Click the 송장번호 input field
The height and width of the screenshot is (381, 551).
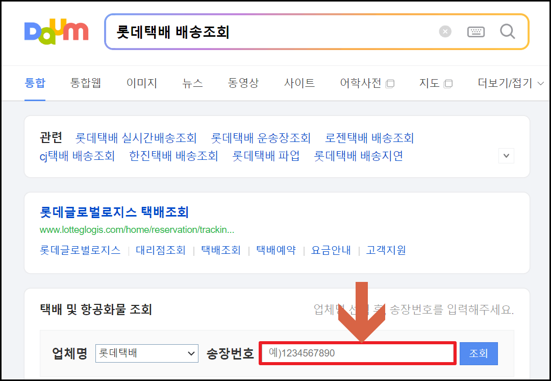tap(357, 353)
